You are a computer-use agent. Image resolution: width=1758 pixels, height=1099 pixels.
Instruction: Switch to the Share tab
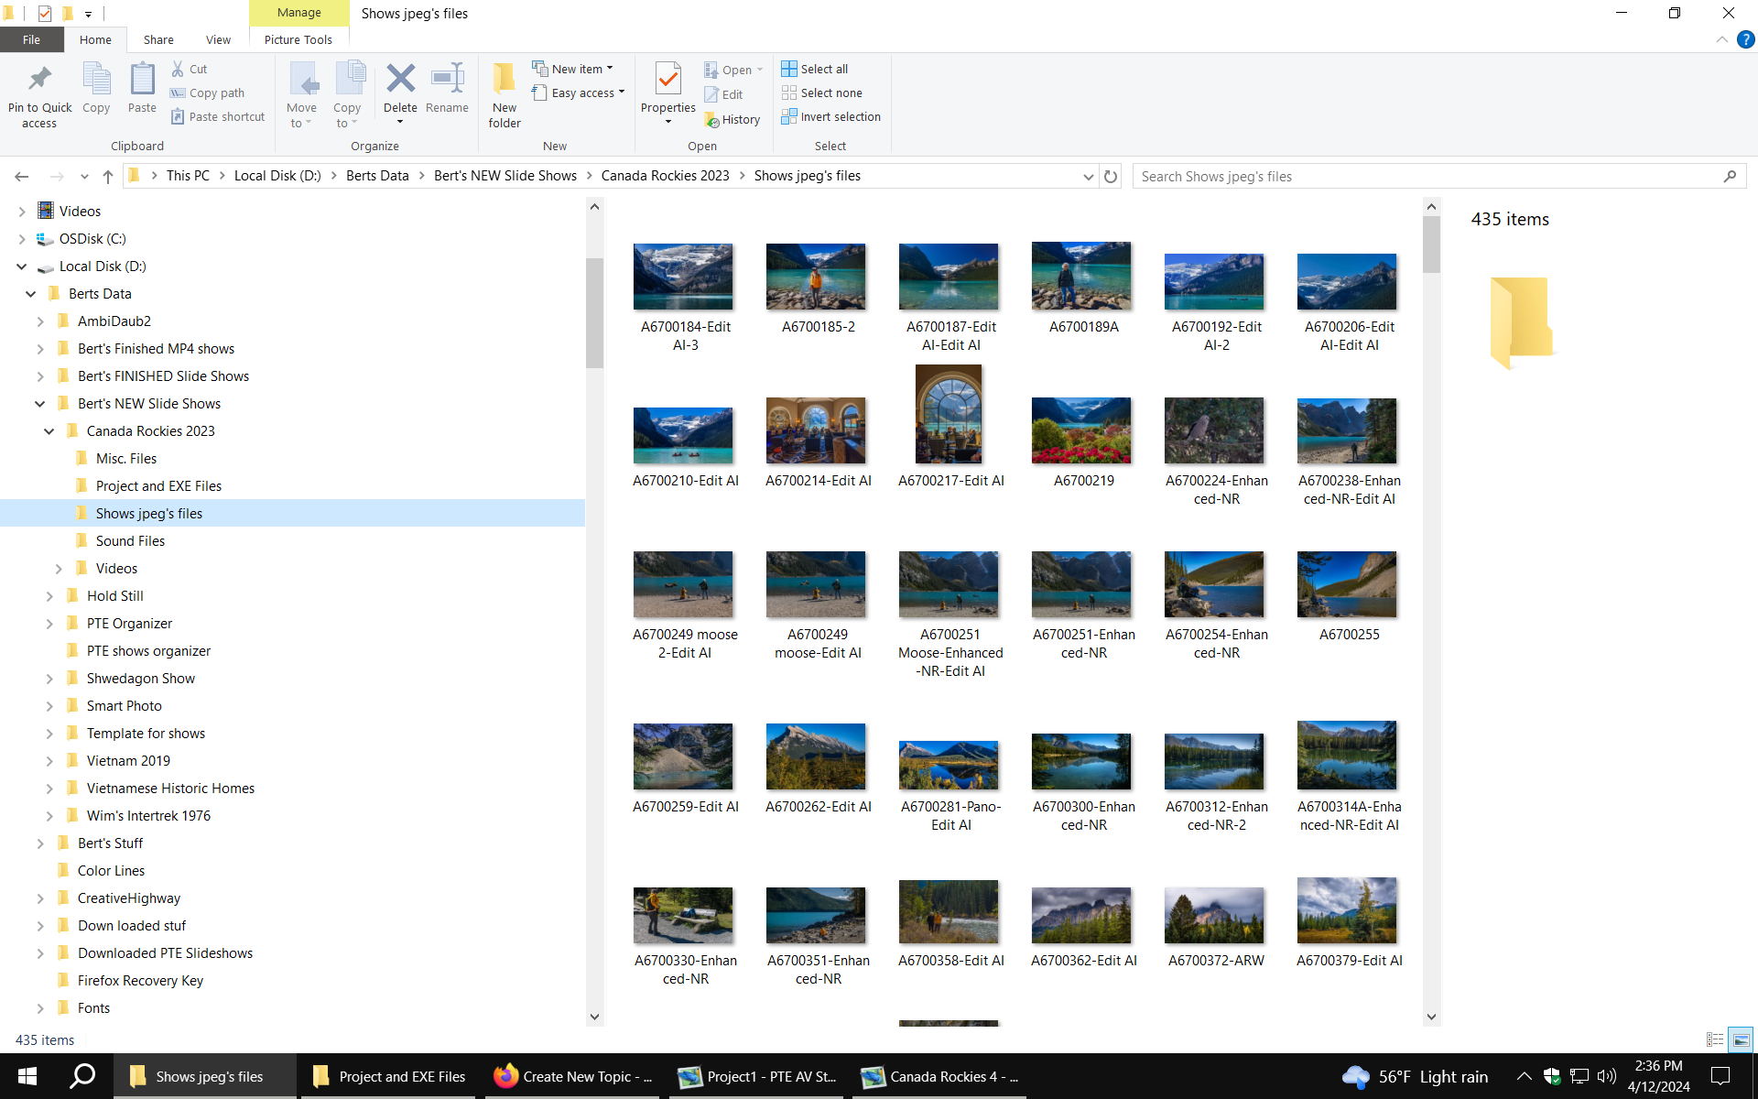tap(158, 39)
